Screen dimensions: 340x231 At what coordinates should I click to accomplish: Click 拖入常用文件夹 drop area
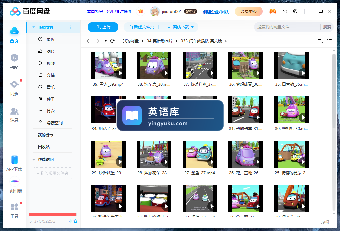coord(52,173)
